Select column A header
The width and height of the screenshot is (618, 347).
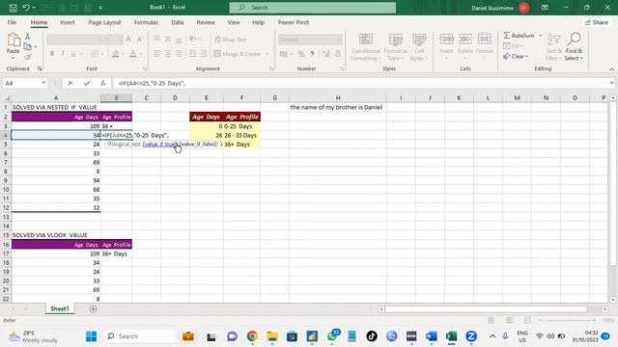(56, 97)
